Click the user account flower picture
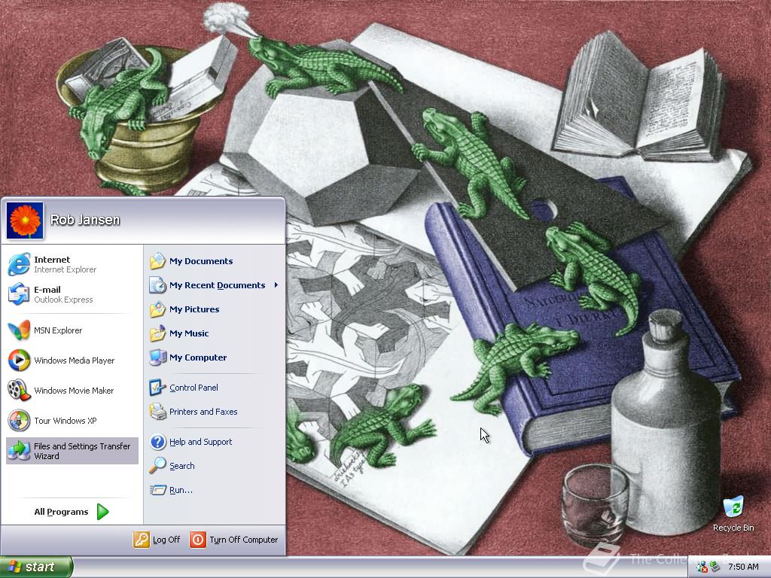 25,221
